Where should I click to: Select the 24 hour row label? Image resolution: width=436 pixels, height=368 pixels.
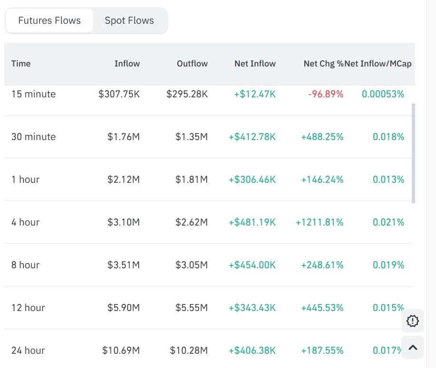point(28,350)
